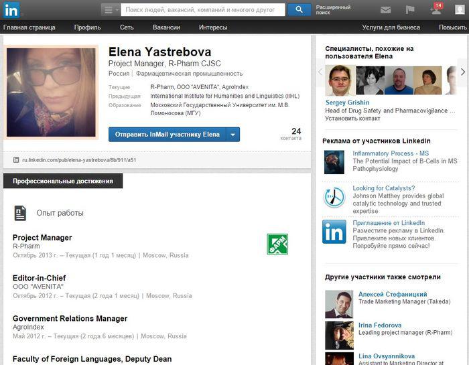Focus the people and jobs search field
The height and width of the screenshot is (365, 469).
[x=203, y=10]
